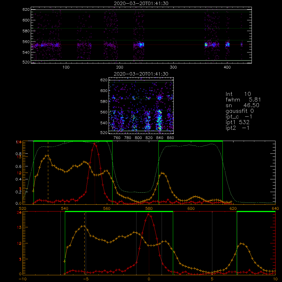This screenshot has width=282, height=282.
Task: Click y-axis label 600 on top image
Action: pos(26,20)
